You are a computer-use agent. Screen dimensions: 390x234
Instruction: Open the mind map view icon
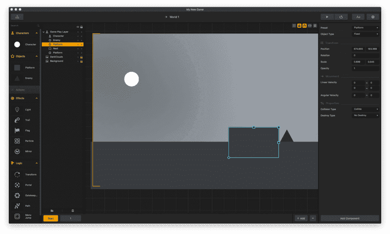click(17, 17)
